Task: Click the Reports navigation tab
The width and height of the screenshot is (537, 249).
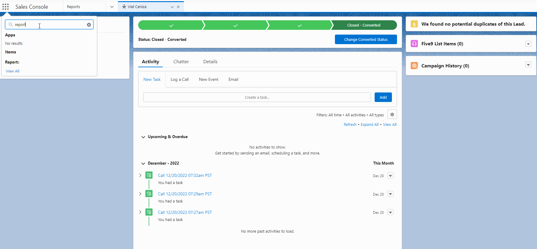Action: click(x=73, y=7)
